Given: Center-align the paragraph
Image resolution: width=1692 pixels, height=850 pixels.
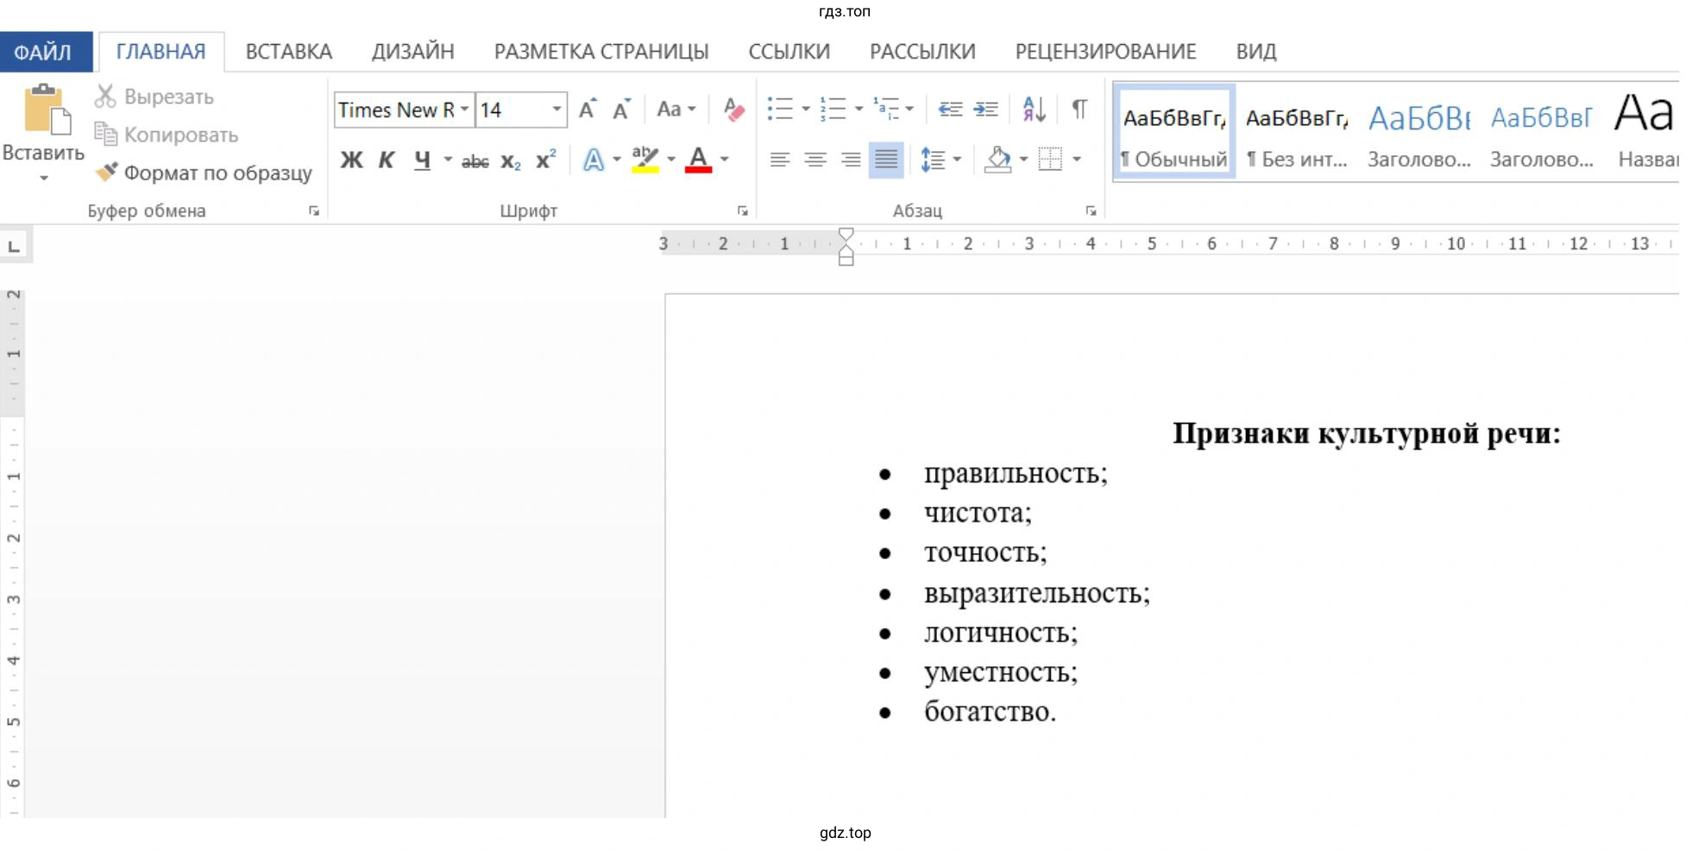Looking at the screenshot, I should pyautogui.click(x=815, y=160).
